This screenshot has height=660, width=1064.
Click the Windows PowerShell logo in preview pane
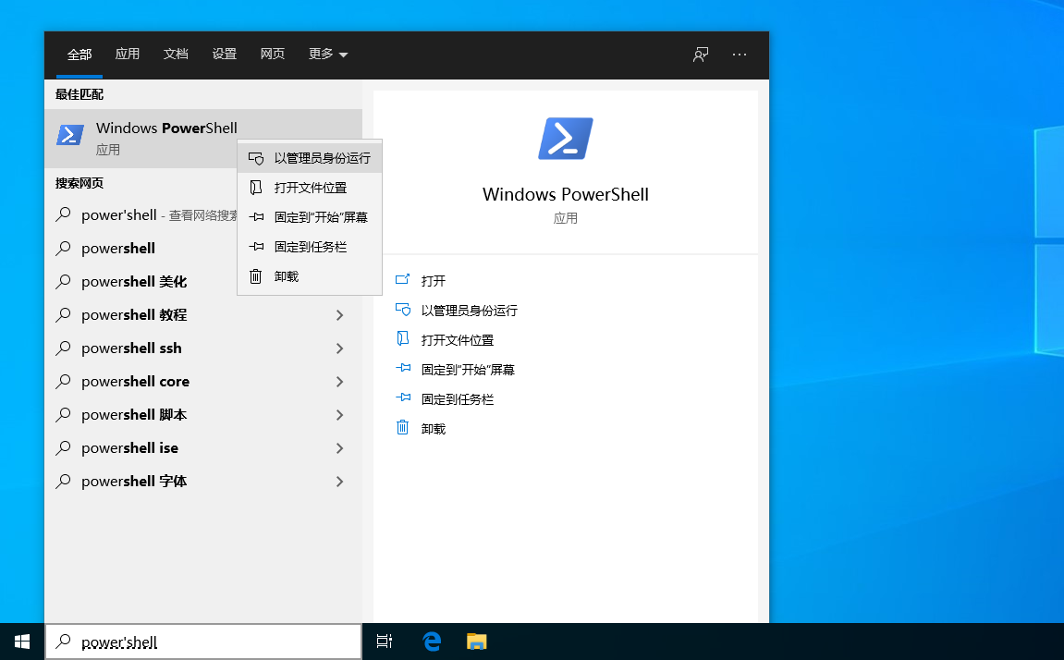click(x=565, y=138)
